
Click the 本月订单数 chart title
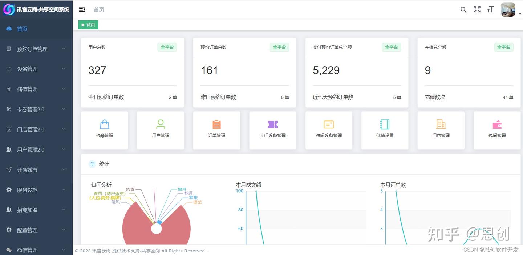393,185
